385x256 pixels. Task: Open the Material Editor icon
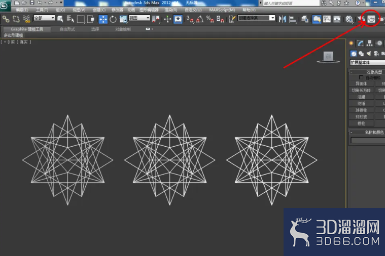click(x=349, y=19)
